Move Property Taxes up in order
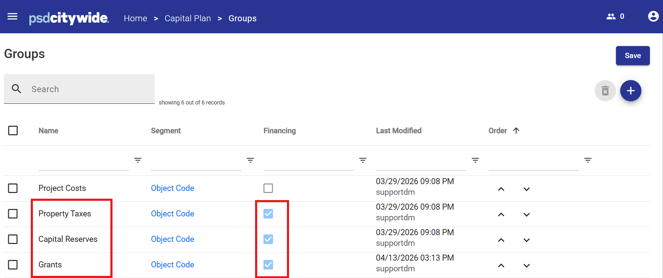Screen dimensions: 663x278 [x=501, y=215]
